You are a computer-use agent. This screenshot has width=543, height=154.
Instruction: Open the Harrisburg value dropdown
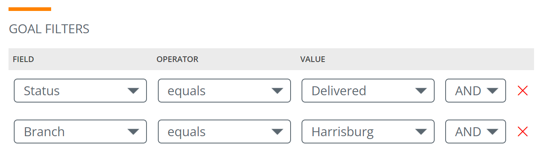pyautogui.click(x=368, y=132)
